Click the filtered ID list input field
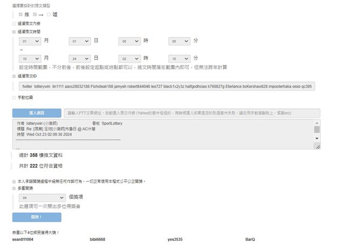Screen dimensions: 345x245 point(167,86)
